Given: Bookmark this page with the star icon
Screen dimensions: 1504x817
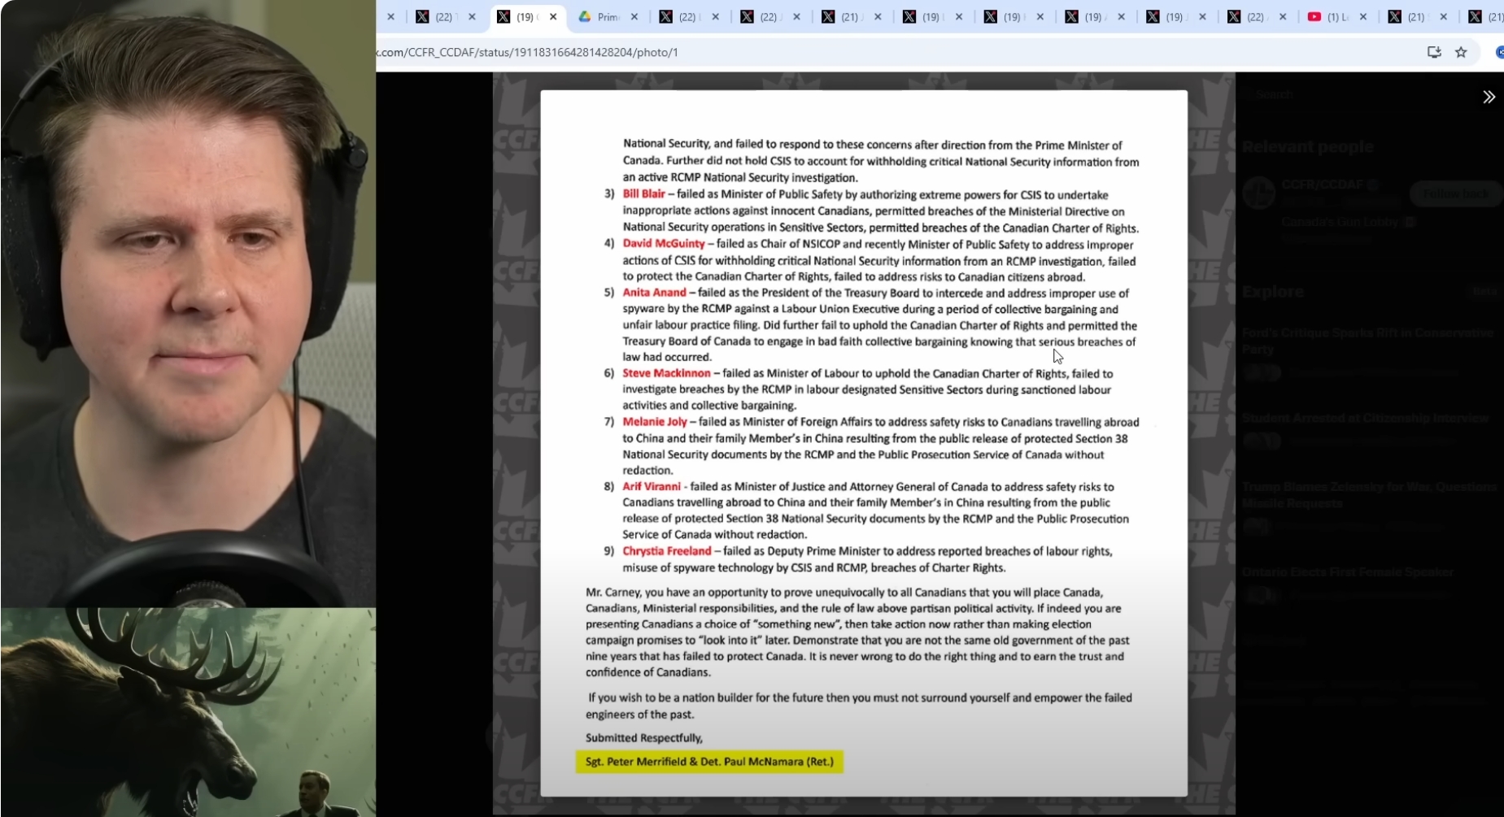Looking at the screenshot, I should tap(1461, 52).
